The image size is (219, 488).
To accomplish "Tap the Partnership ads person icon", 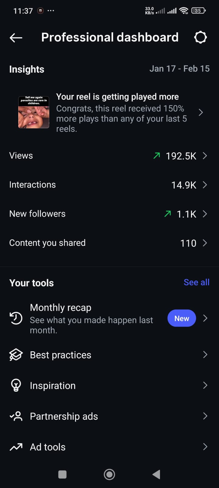I will 16,416.
